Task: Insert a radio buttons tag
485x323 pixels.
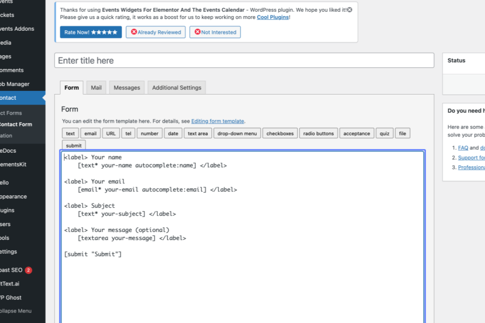Action: tap(318, 133)
